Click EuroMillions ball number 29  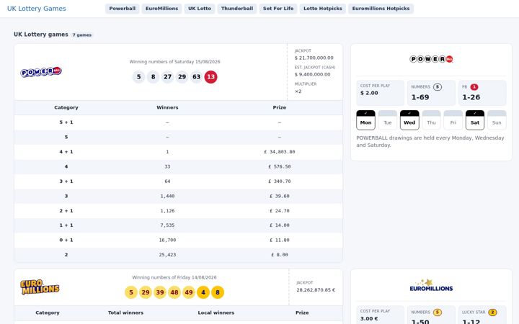[146, 292]
